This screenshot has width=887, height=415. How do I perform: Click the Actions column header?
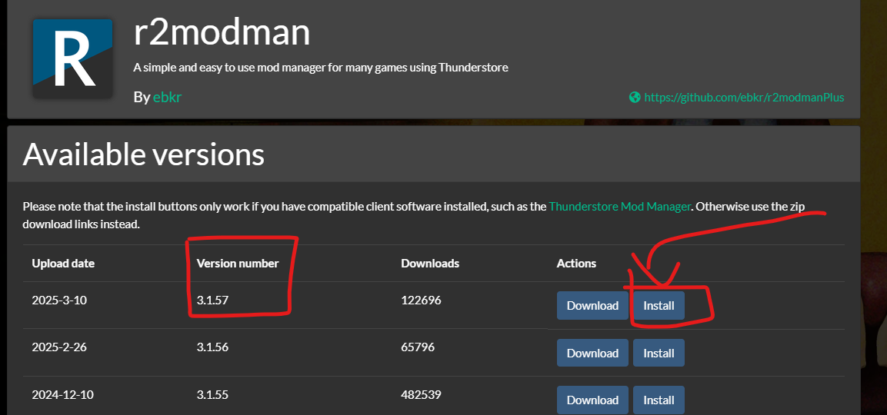pos(576,264)
